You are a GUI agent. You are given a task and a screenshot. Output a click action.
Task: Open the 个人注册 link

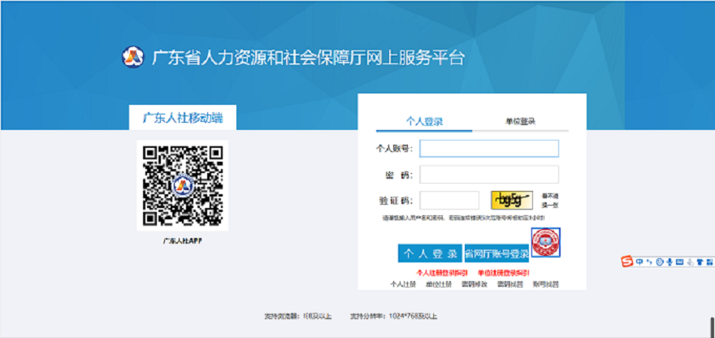[x=403, y=284]
